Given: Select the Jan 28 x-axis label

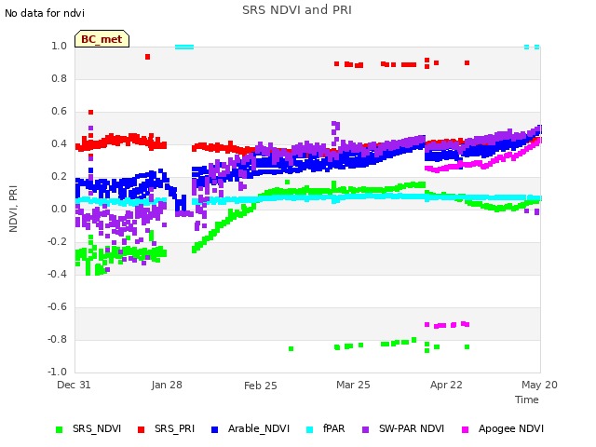Looking at the screenshot, I should point(167,385).
